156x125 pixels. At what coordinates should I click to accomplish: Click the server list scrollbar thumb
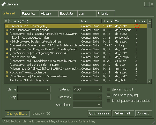(150, 26)
